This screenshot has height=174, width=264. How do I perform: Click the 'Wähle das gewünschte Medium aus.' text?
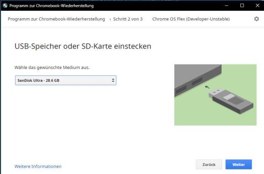52,67
